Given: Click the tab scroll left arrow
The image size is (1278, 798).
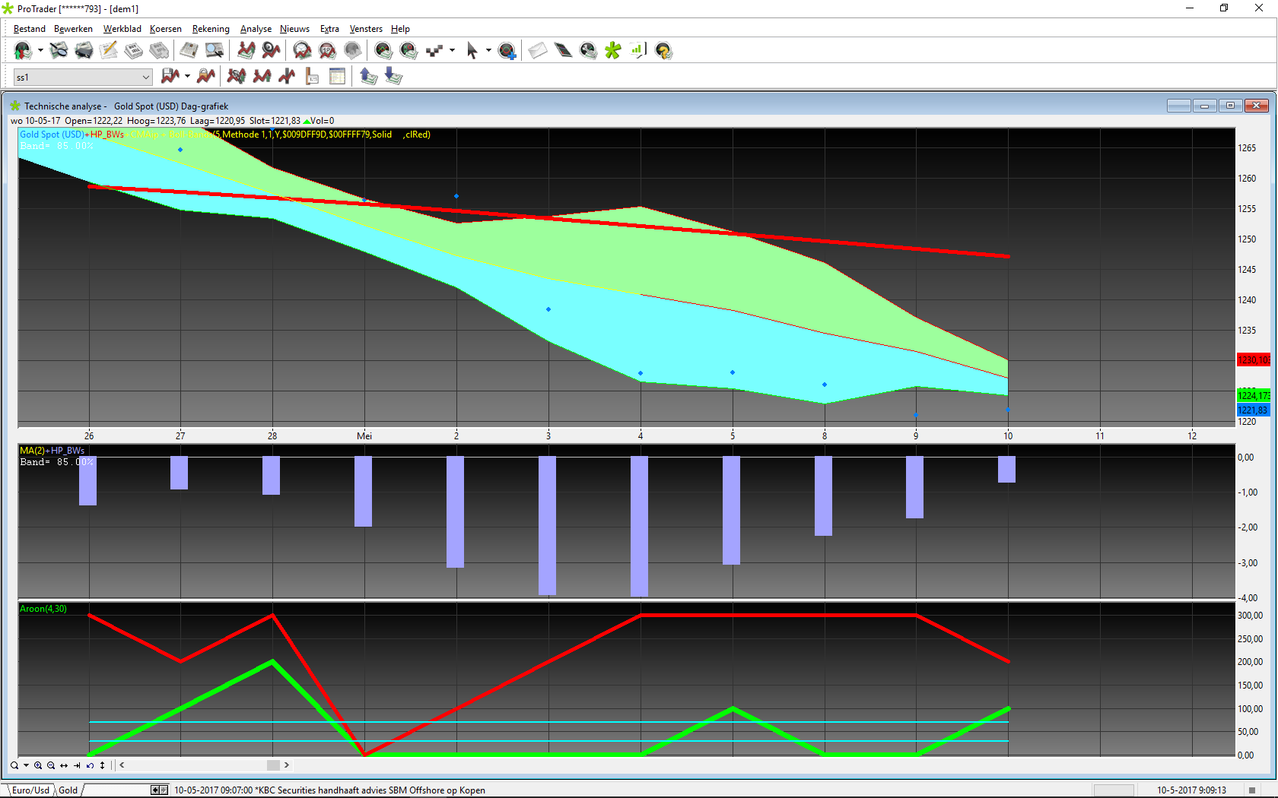Looking at the screenshot, I should coord(155,790).
